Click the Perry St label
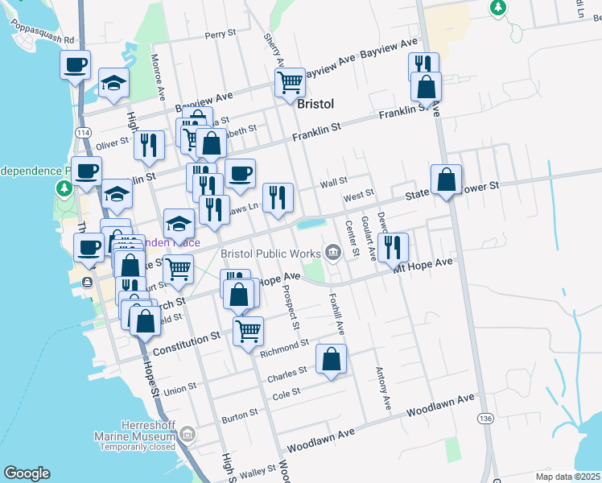The image size is (602, 483). pyautogui.click(x=221, y=34)
